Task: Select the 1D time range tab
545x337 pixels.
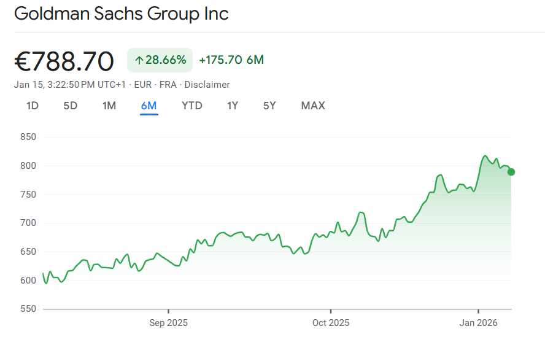Action: [x=33, y=106]
